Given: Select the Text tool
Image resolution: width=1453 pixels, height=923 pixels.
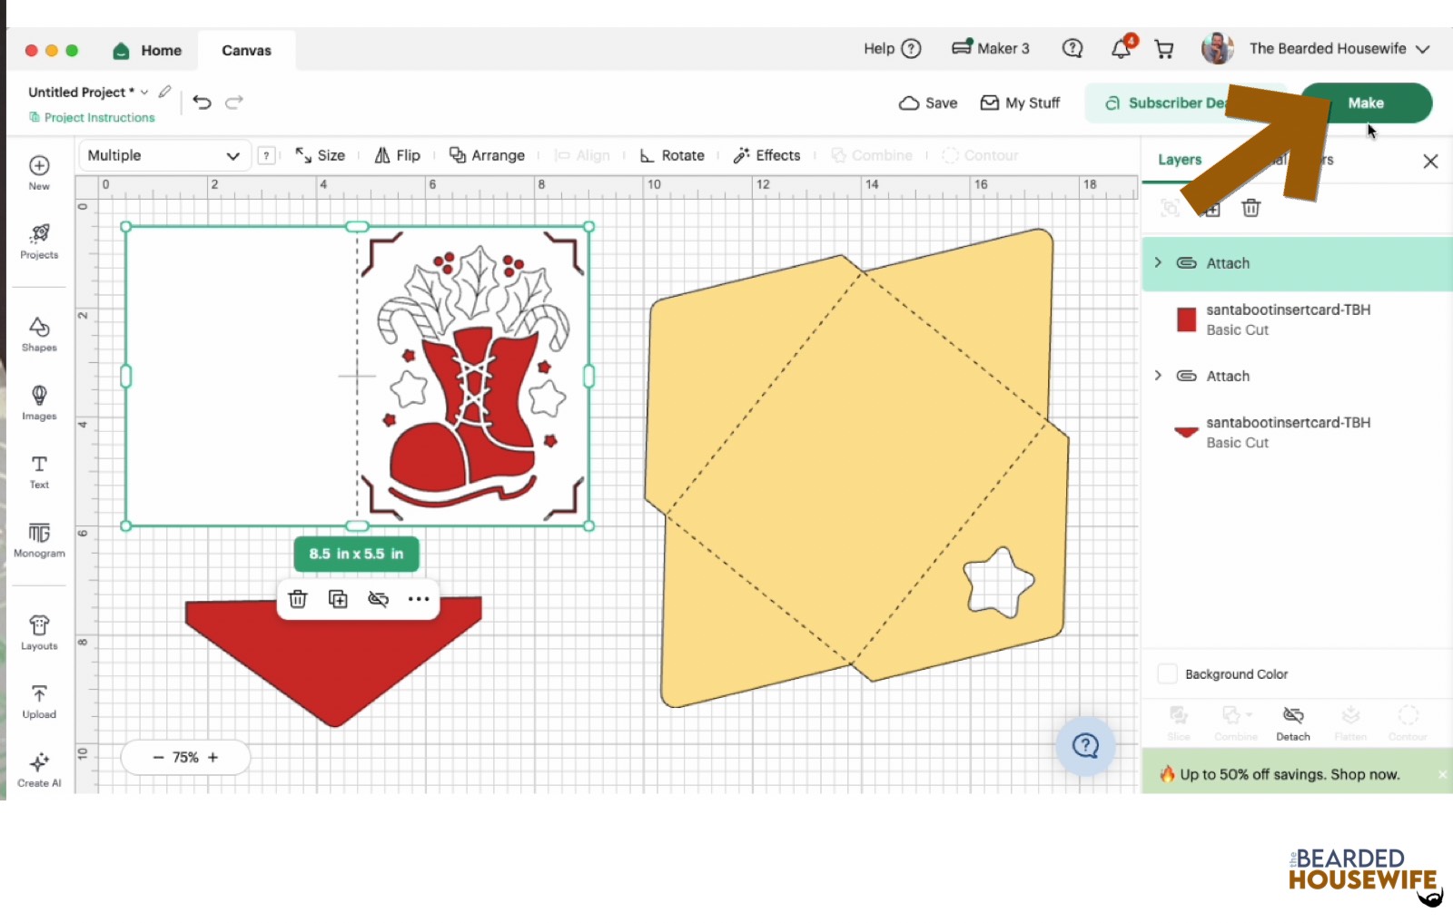Looking at the screenshot, I should [39, 472].
